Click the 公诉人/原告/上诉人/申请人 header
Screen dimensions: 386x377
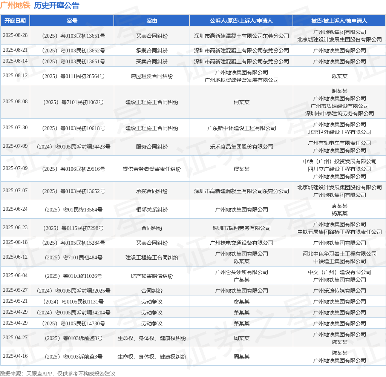tap(241, 21)
